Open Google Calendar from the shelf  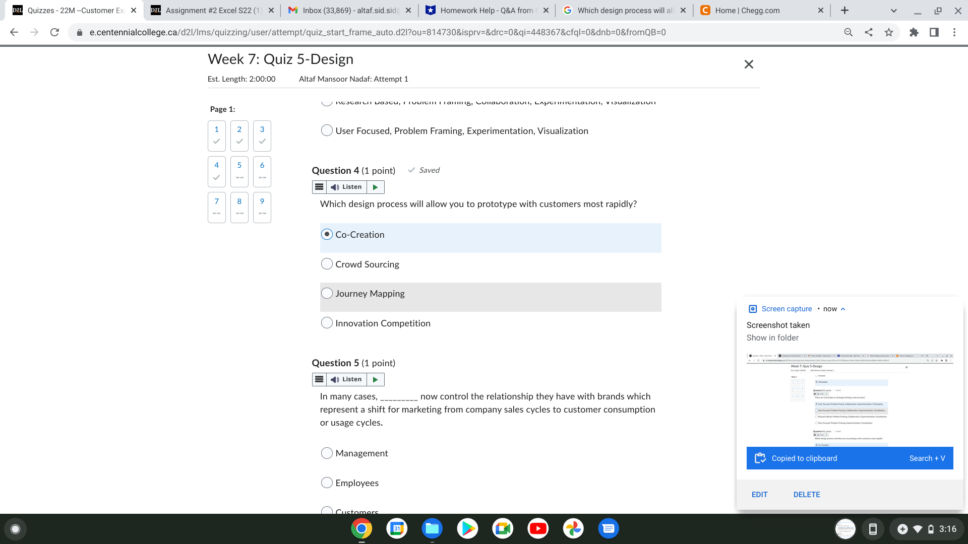397,528
